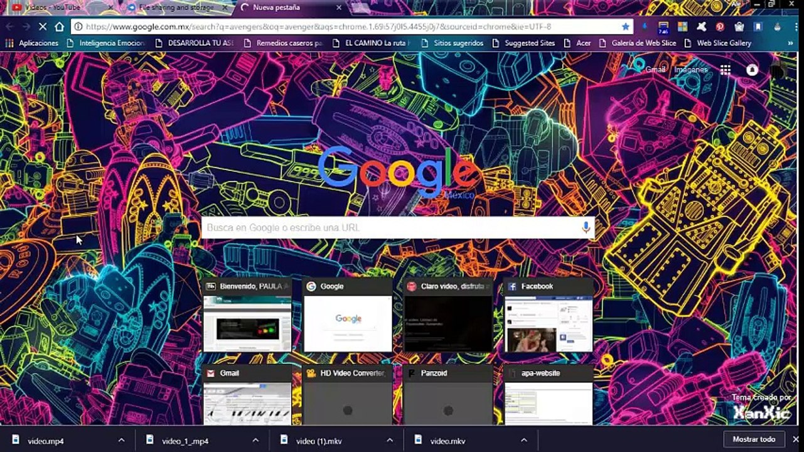The width and height of the screenshot is (804, 452).
Task: Open the Pinterest extension icon
Action: [720, 26]
